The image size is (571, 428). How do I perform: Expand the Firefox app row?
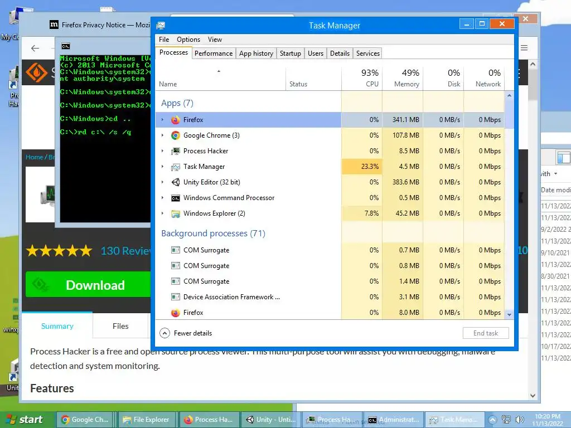coord(162,120)
